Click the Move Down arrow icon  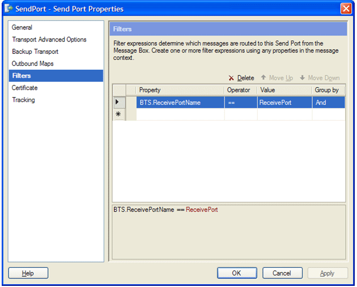pyautogui.click(x=302, y=78)
